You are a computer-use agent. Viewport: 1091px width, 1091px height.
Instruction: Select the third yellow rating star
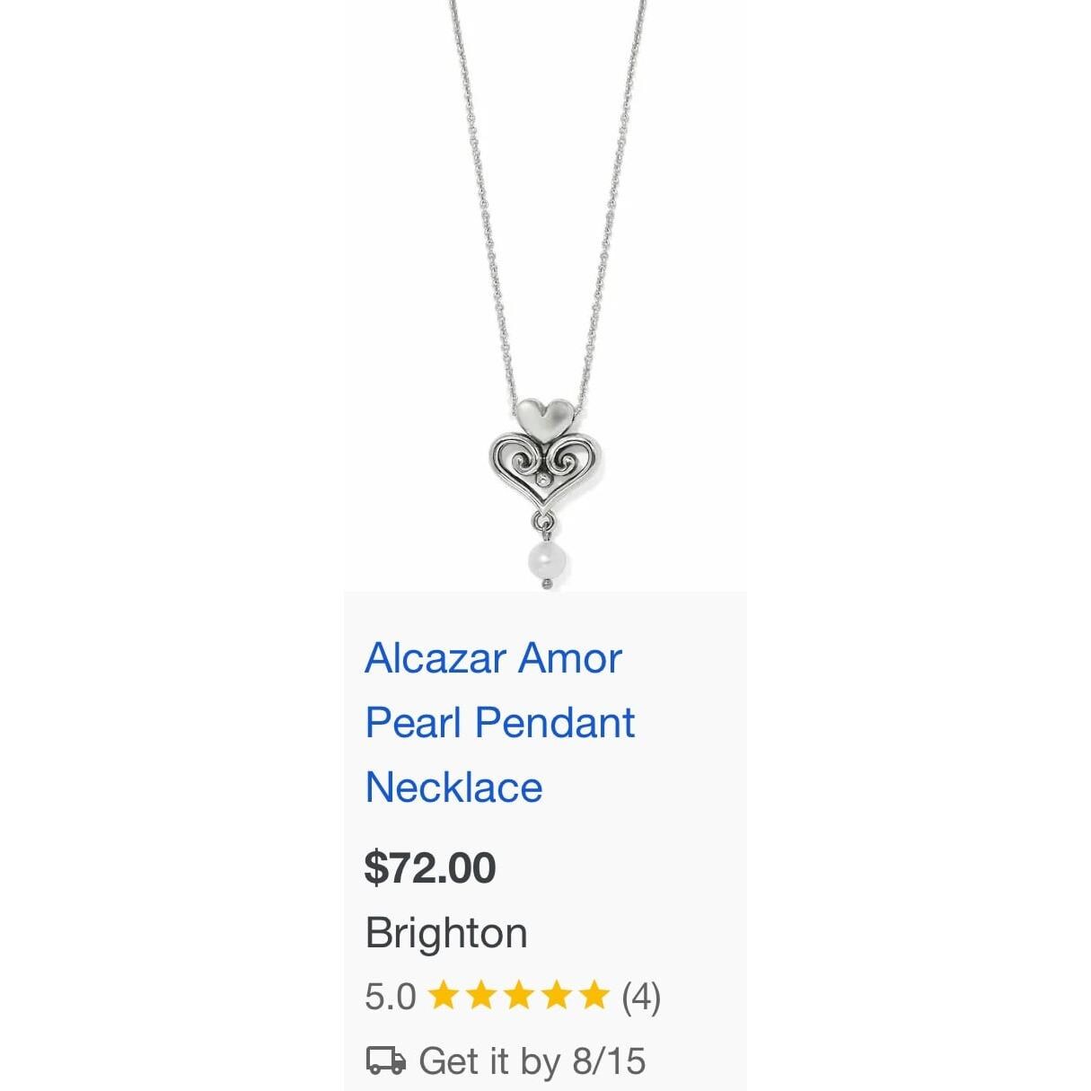pos(519,996)
